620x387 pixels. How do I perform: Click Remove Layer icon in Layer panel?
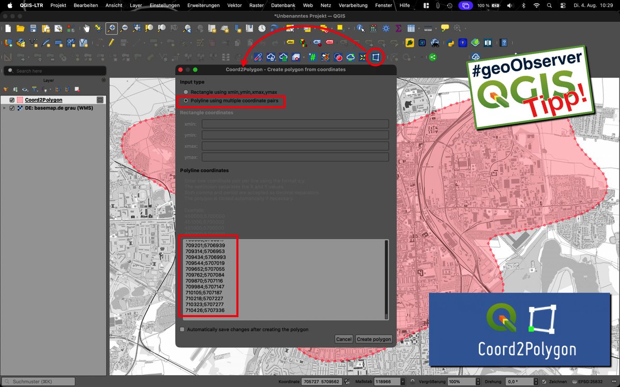[x=77, y=89]
